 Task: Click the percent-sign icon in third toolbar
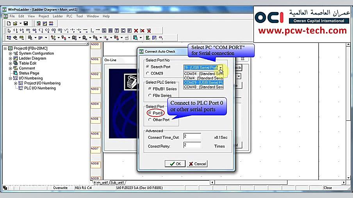point(53,38)
